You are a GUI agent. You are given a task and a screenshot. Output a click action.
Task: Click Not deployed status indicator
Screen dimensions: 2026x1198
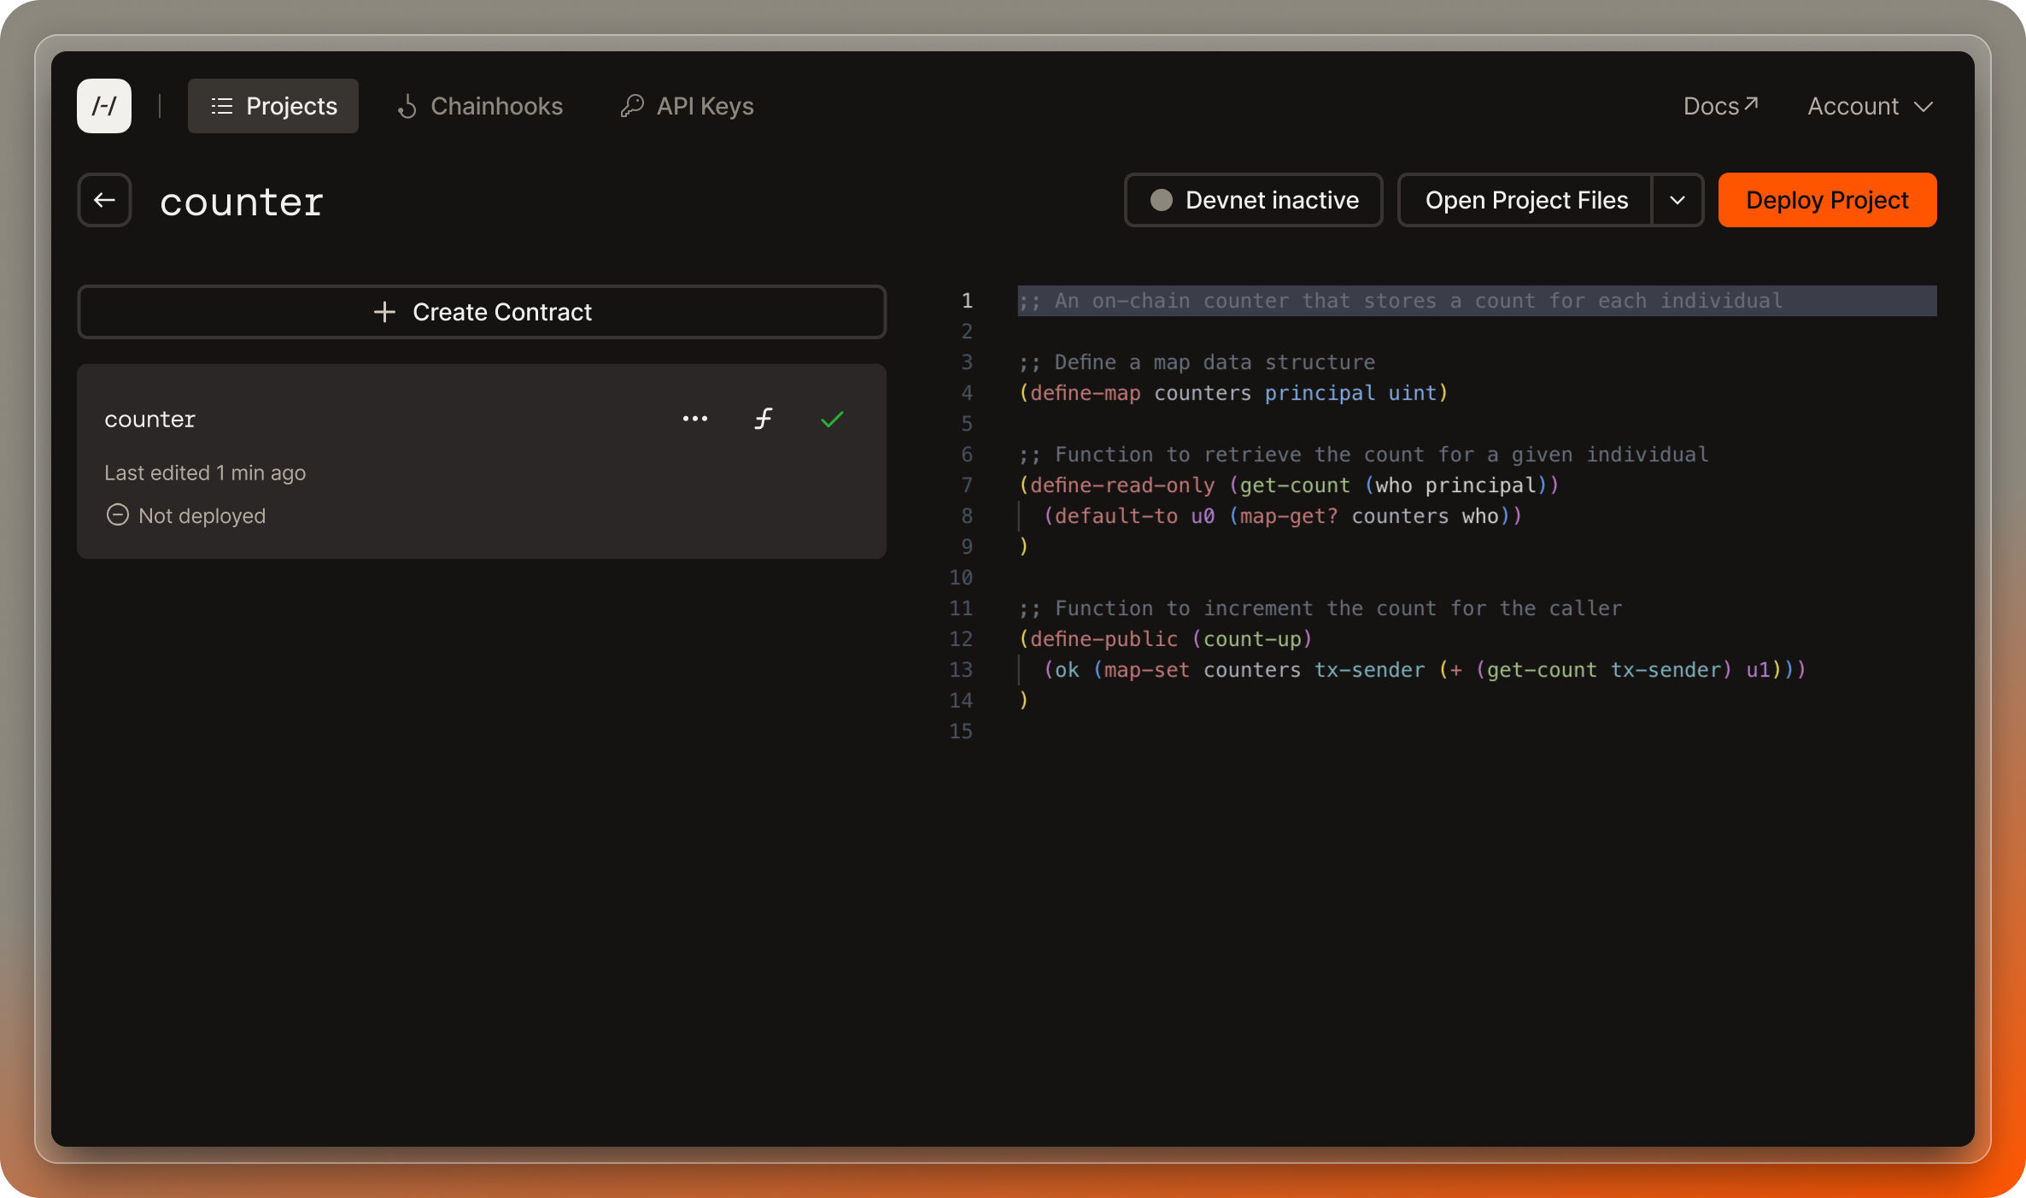pos(185,515)
